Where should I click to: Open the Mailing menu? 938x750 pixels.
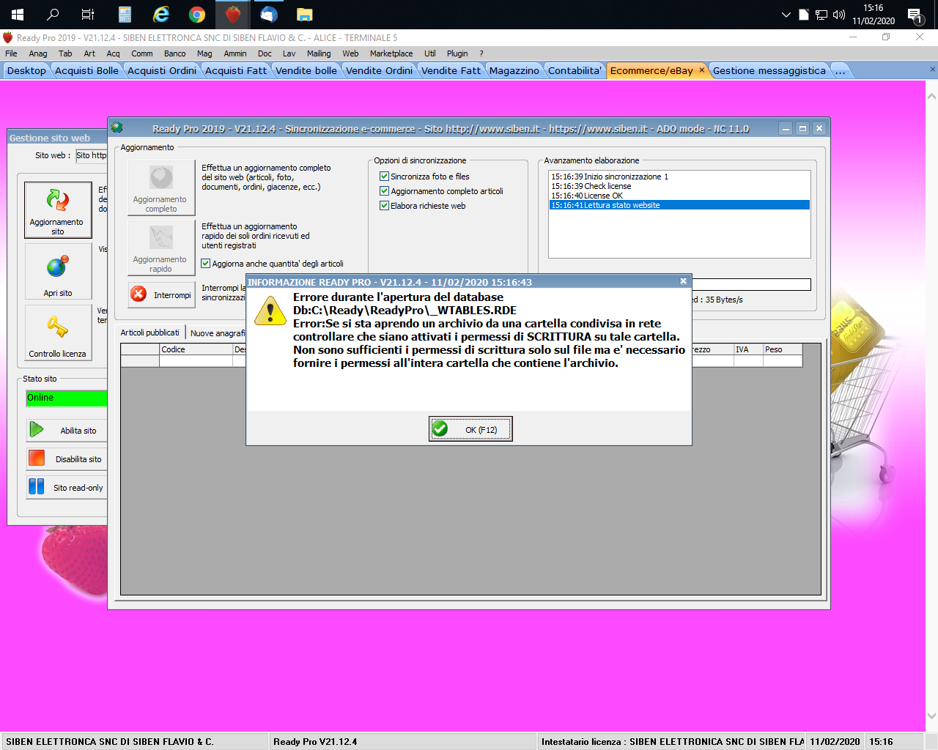(319, 53)
